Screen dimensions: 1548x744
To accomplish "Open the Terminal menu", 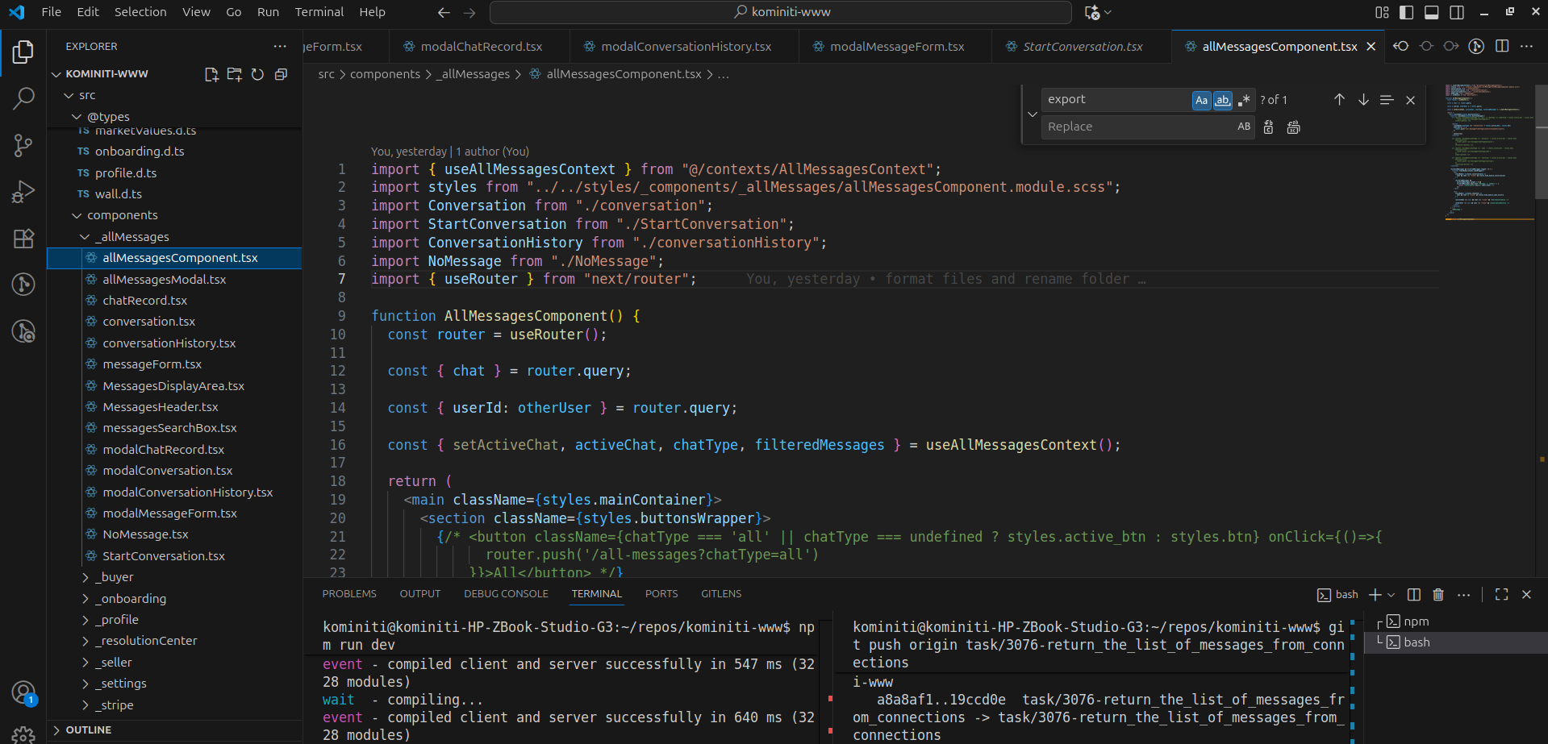I will 319,12.
